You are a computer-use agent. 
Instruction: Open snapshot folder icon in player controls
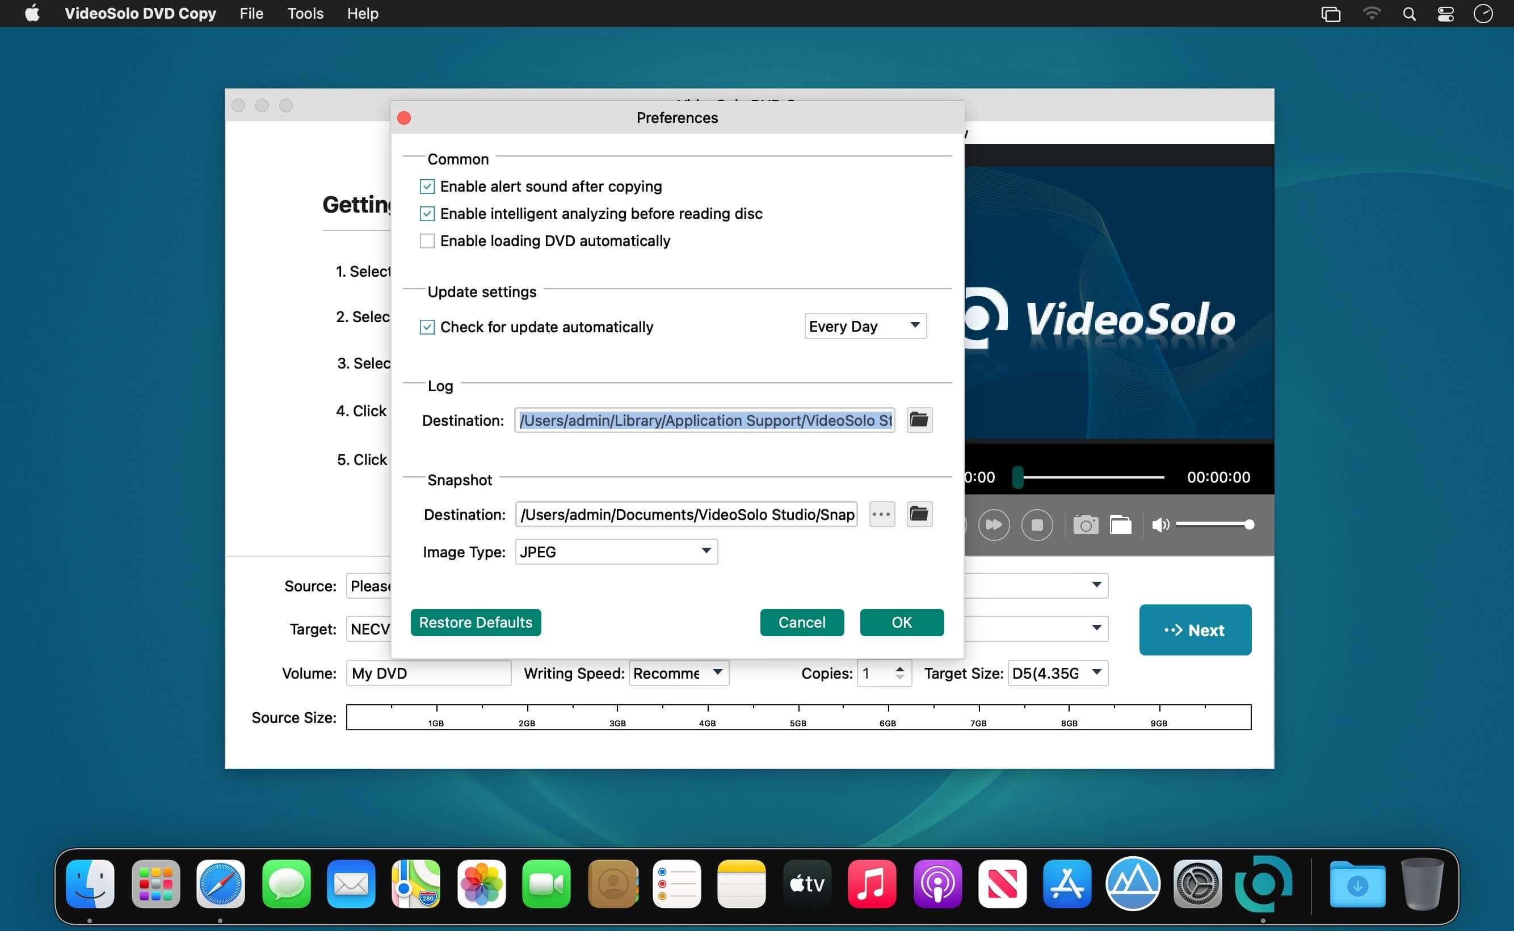coord(1120,525)
